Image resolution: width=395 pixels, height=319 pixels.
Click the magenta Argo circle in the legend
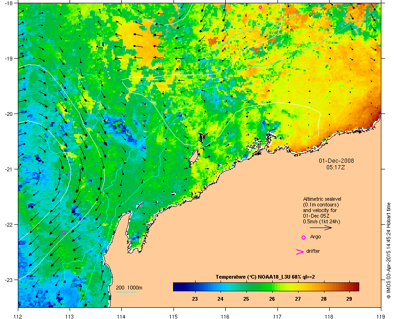pyautogui.click(x=304, y=237)
